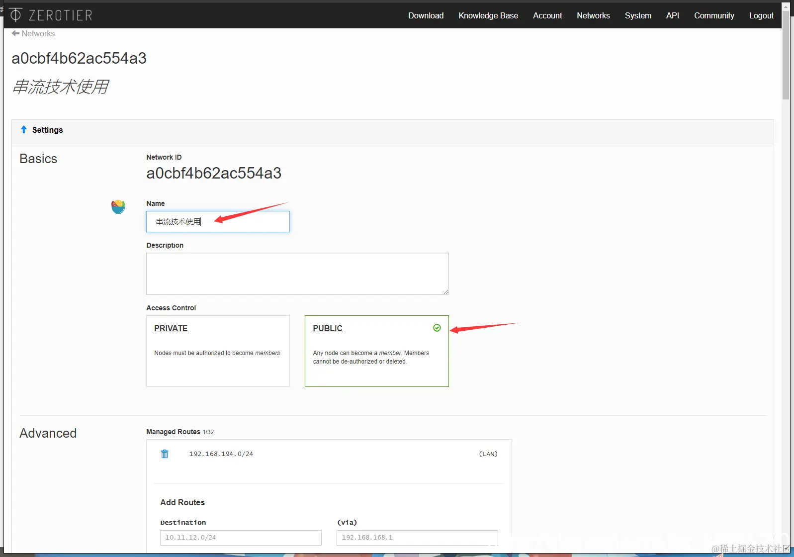Click the route (Via) input field
This screenshot has width=794, height=557.
417,538
